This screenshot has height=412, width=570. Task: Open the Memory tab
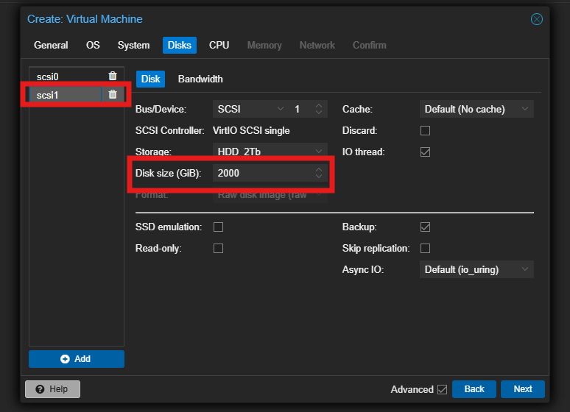tap(264, 45)
